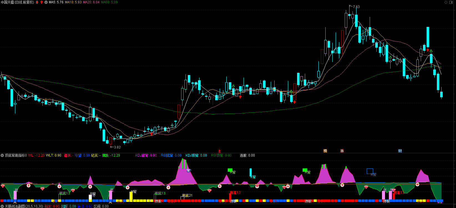The height and width of the screenshot is (208, 456).
Task: Click the 律跌: -12.29 label
Action: (x=111, y=155)
